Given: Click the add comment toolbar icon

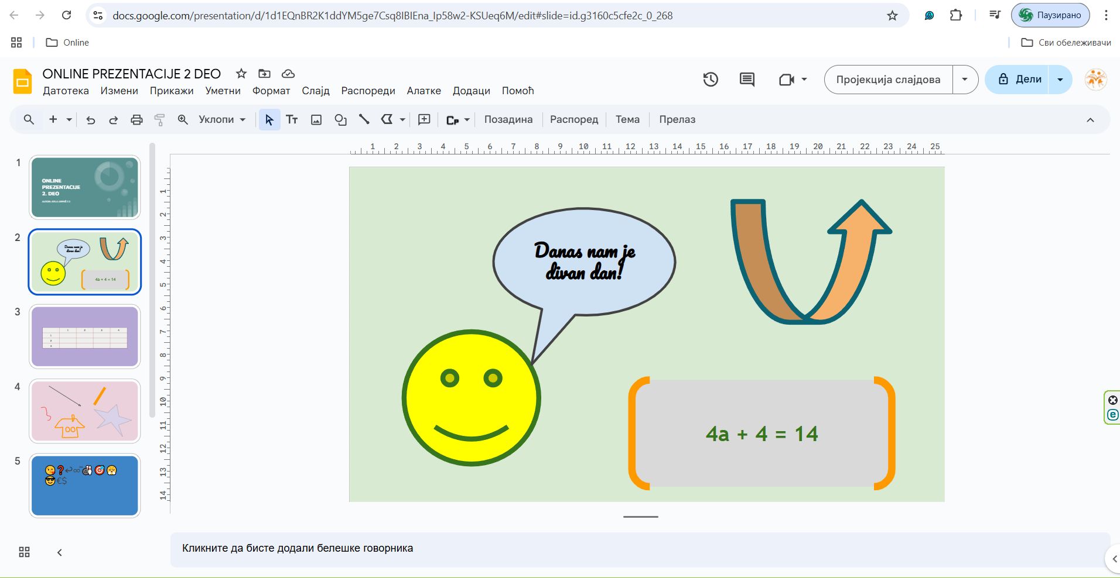Looking at the screenshot, I should pos(424,120).
